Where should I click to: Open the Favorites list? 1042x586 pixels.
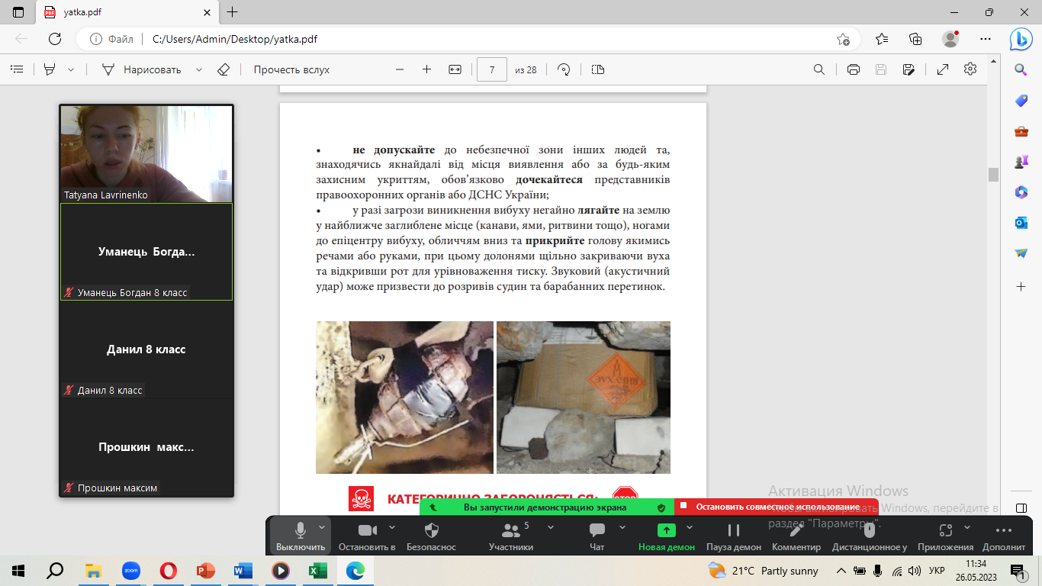(x=882, y=39)
